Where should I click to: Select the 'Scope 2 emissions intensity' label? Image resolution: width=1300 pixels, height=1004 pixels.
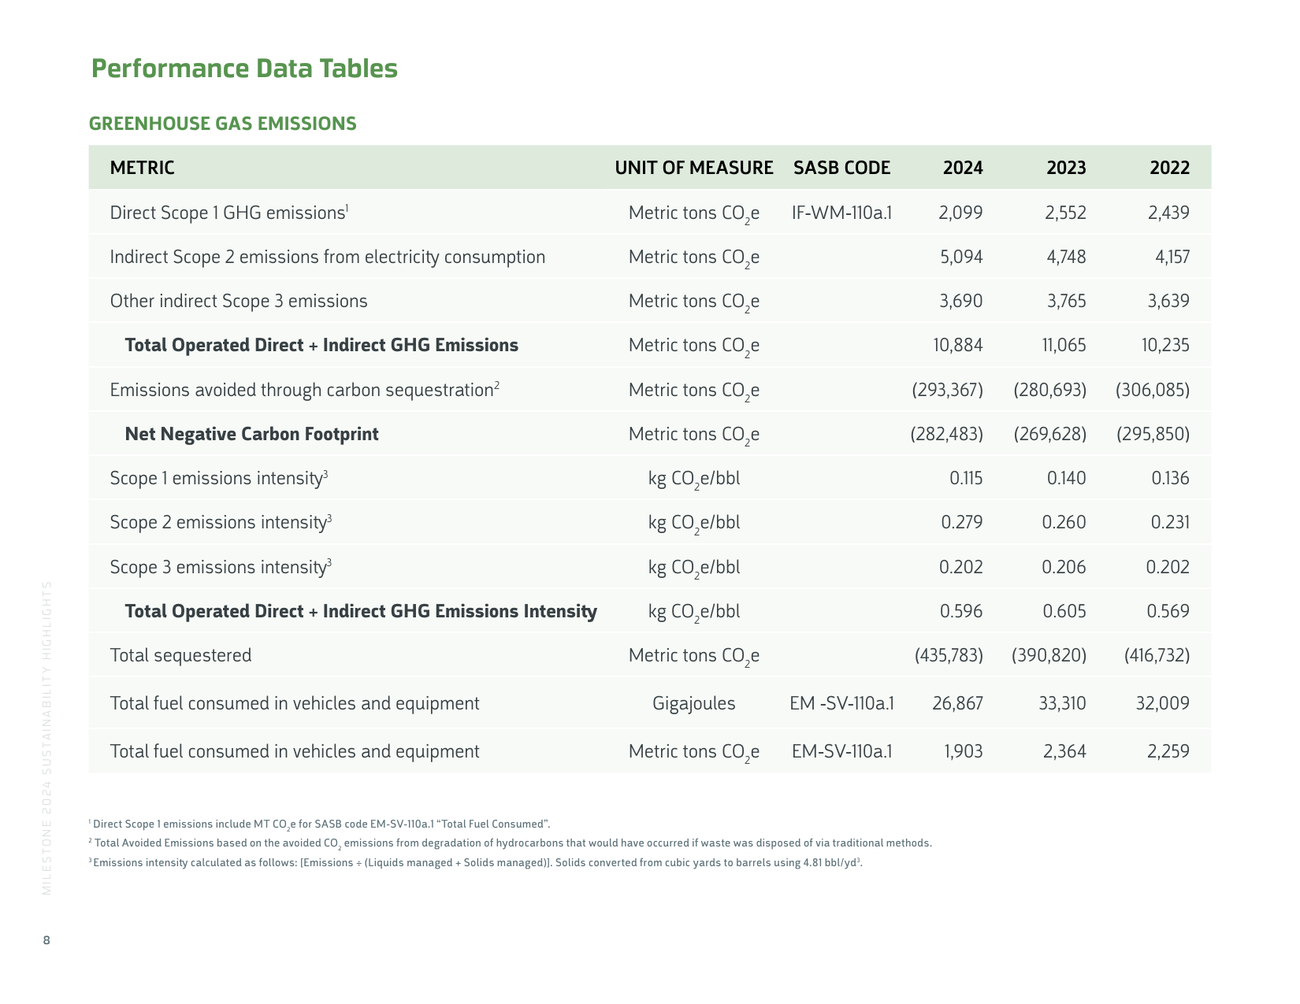pyautogui.click(x=221, y=522)
